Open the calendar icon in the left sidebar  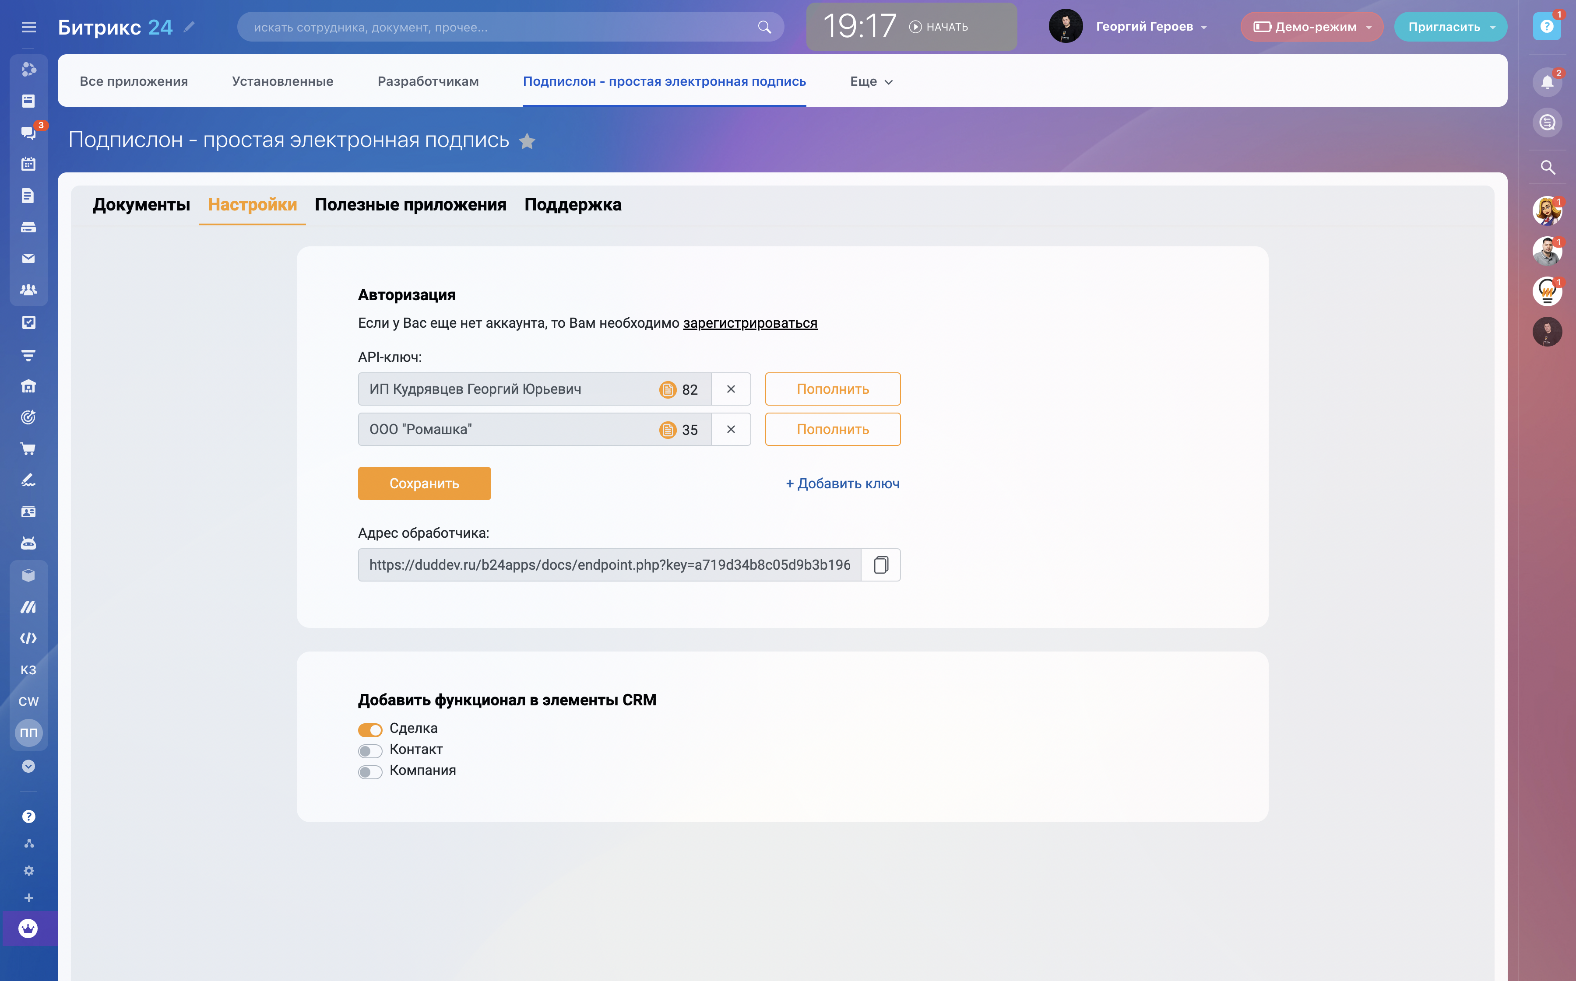[28, 164]
